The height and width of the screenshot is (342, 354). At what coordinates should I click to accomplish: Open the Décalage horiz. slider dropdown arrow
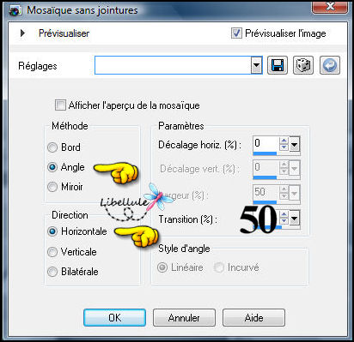tap(294, 144)
